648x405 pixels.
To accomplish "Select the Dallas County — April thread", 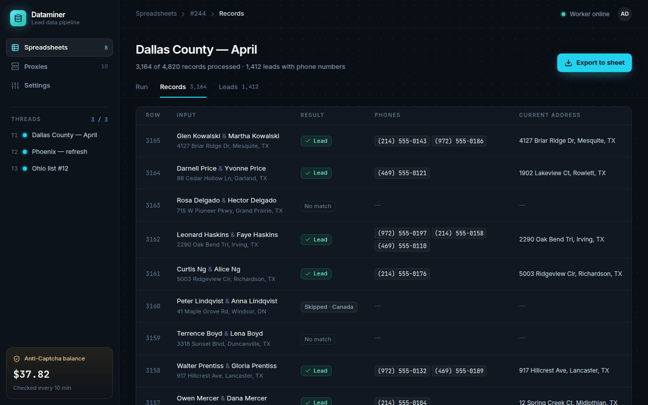I will (x=59, y=135).
